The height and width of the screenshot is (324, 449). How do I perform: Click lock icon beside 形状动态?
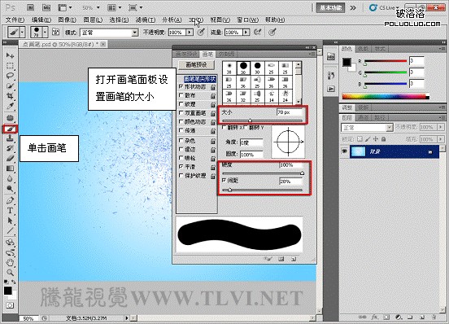coord(213,87)
